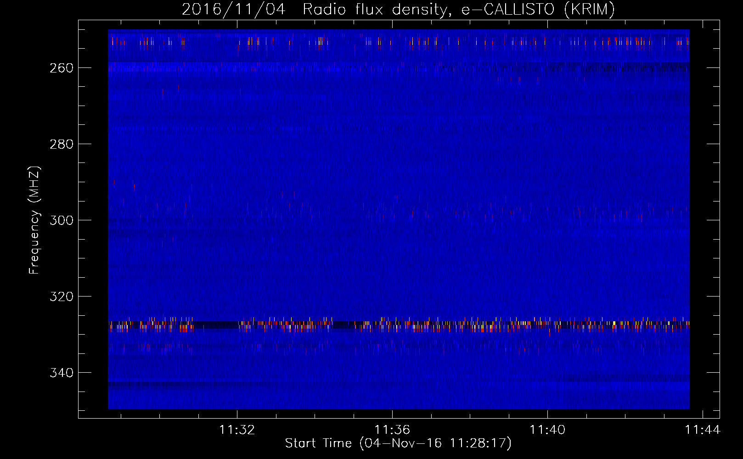Click the 'Start Time (04-Nov-16 11:28:17)' label

click(x=398, y=443)
